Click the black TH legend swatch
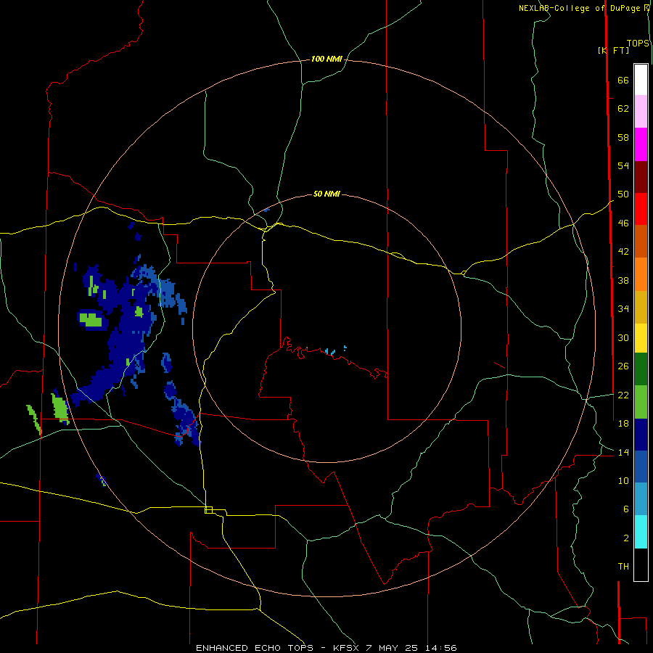The image size is (653, 653). 641,564
